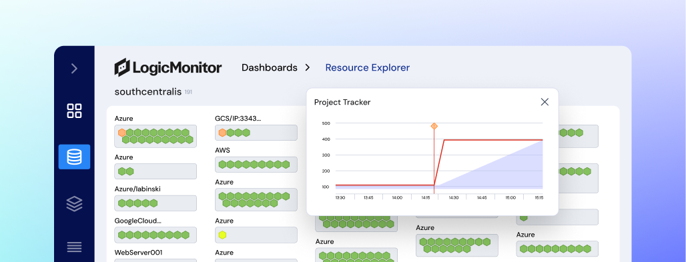686x262 pixels.
Task: Click the yellow hexagon in Azure group
Action: click(222, 235)
